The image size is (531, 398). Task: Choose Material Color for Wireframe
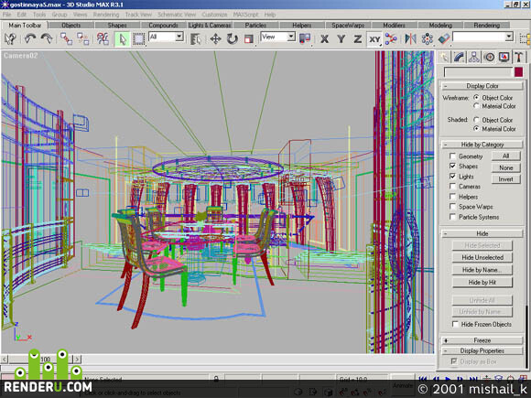click(476, 106)
